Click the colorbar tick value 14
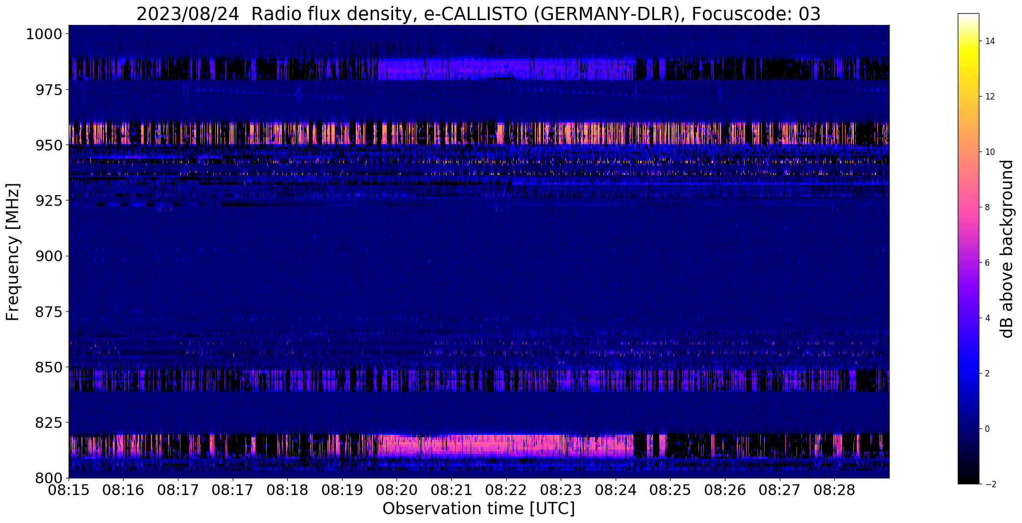The width and height of the screenshot is (1022, 523). point(990,41)
